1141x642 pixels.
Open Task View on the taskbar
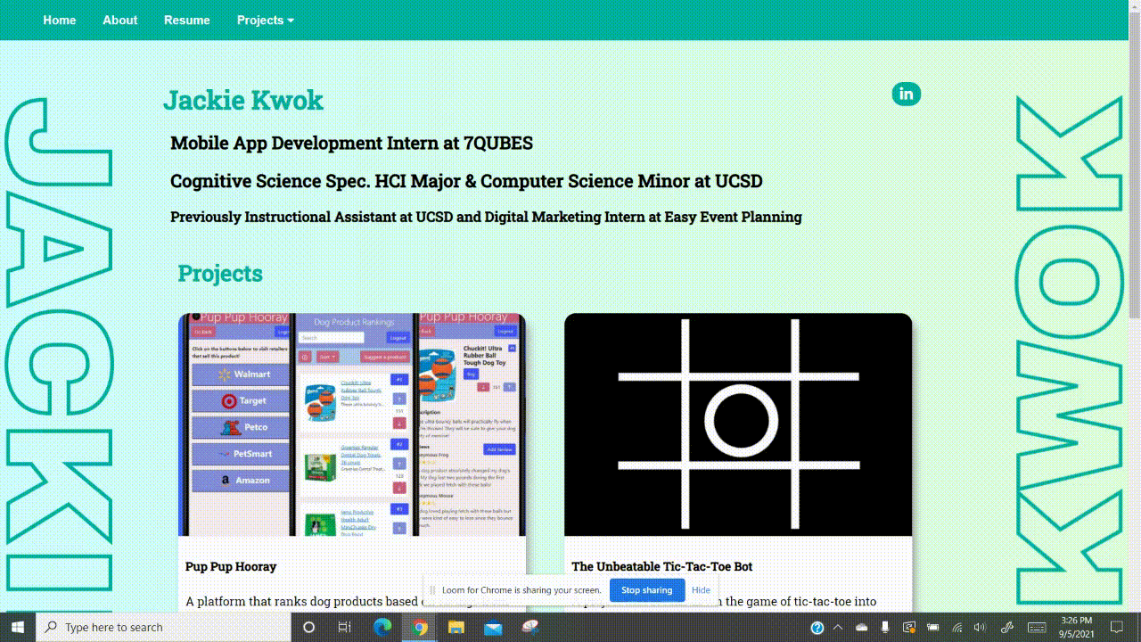click(345, 627)
